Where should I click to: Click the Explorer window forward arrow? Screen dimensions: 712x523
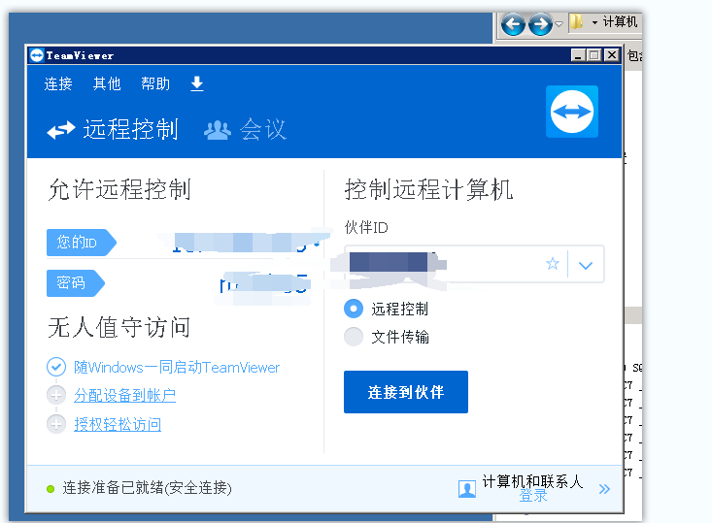pyautogui.click(x=540, y=23)
